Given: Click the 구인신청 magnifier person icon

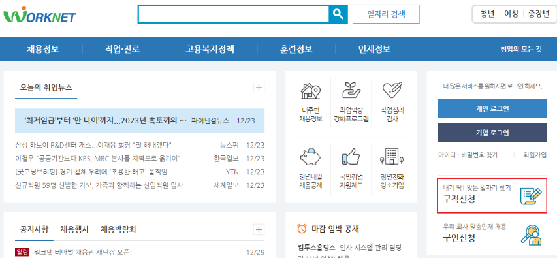Looking at the screenshot, I should 531,235.
